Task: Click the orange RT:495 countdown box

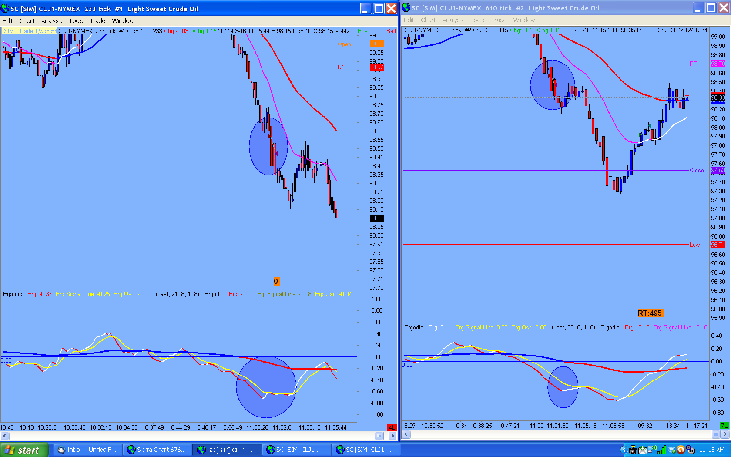Action: (x=650, y=313)
